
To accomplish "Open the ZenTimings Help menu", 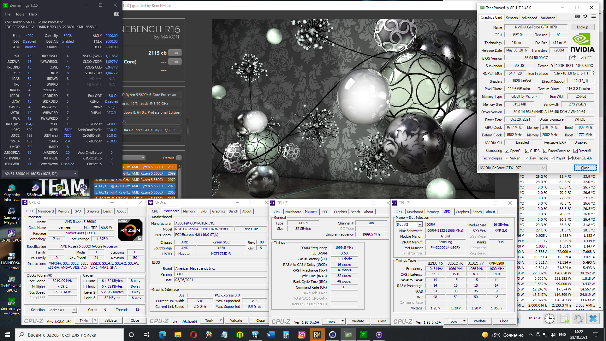I will pos(33,14).
